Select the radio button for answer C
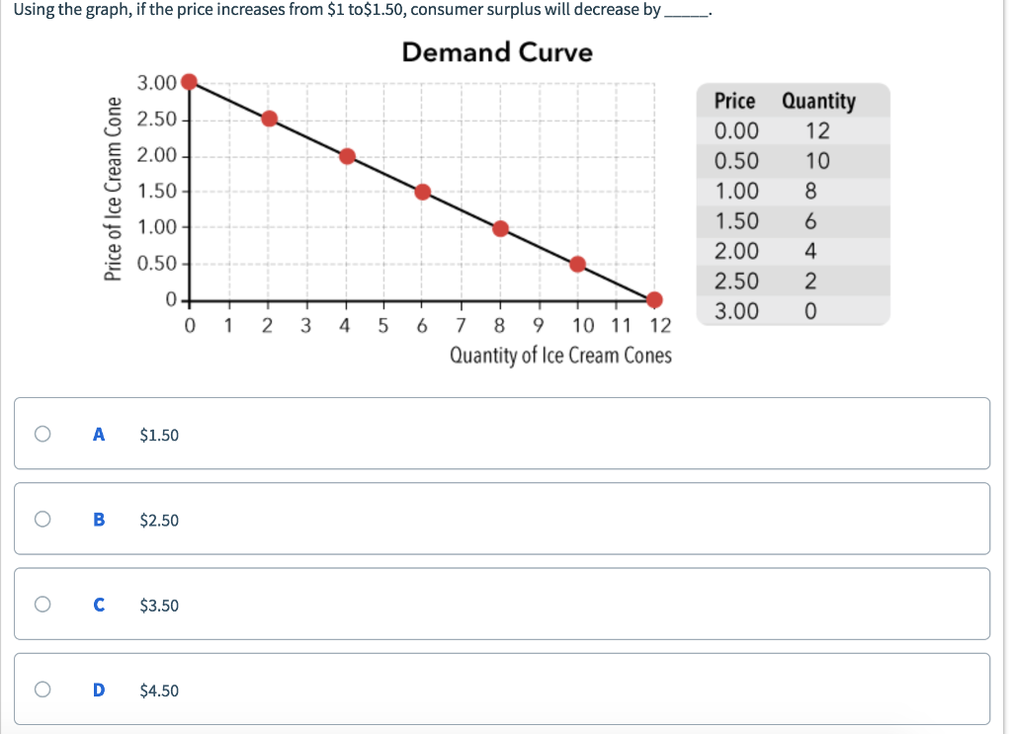1012x734 pixels. tap(42, 604)
